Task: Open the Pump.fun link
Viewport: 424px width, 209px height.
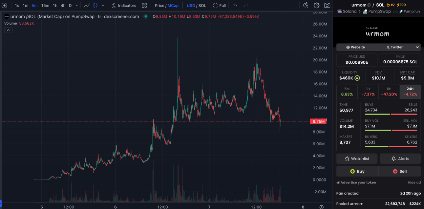Action: pyautogui.click(x=409, y=11)
